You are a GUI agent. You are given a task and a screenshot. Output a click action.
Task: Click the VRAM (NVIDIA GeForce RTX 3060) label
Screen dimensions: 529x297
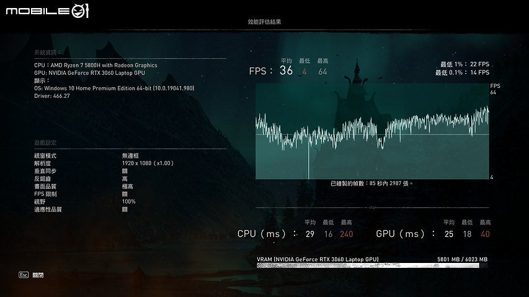tap(318, 259)
